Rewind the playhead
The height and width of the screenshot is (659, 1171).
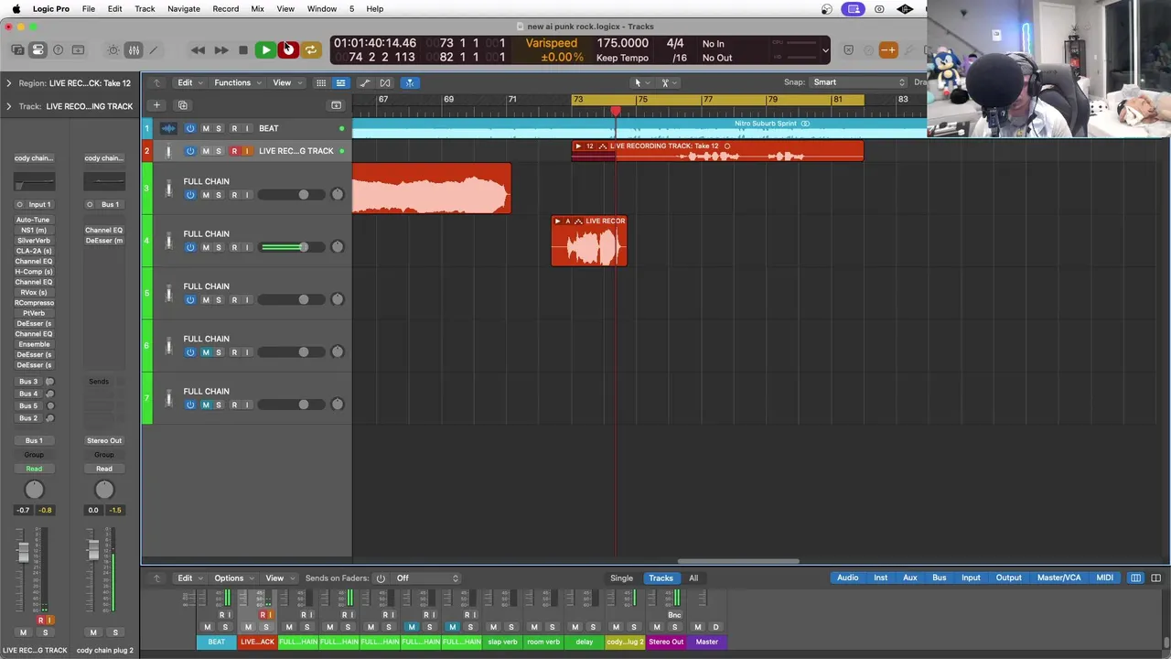tap(198, 50)
